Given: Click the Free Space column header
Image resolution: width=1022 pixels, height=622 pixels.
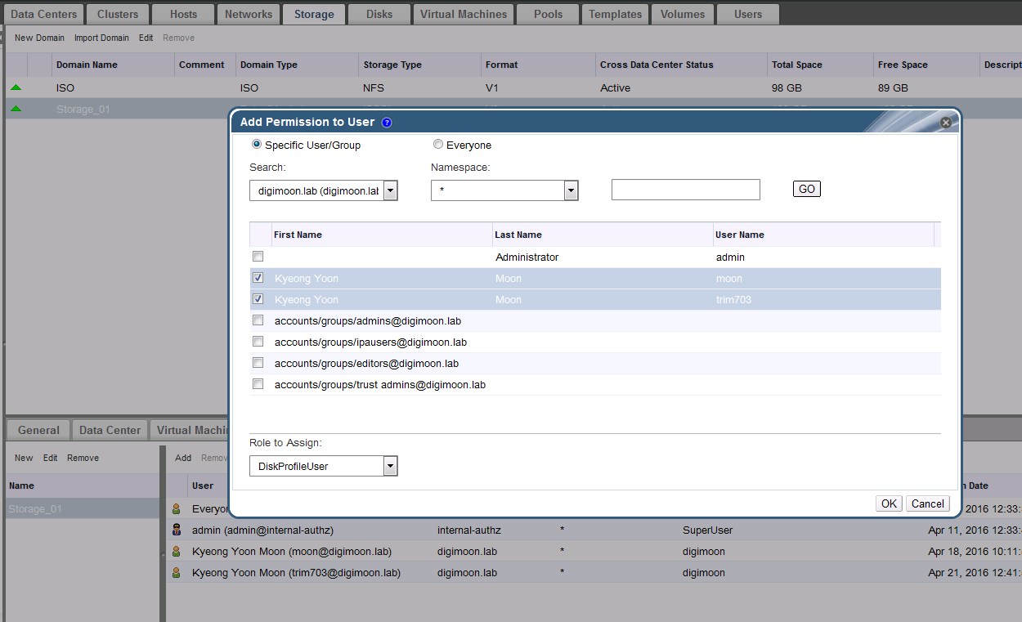Looking at the screenshot, I should pyautogui.click(x=926, y=65).
